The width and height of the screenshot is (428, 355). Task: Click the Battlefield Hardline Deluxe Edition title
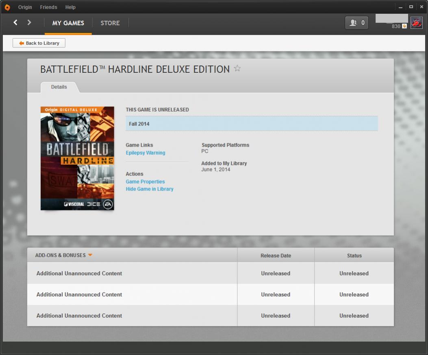click(x=135, y=69)
